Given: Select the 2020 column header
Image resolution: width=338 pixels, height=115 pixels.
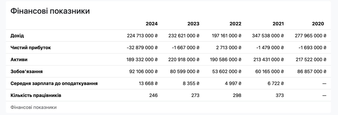Looking at the screenshot, I should pyautogui.click(x=318, y=24).
